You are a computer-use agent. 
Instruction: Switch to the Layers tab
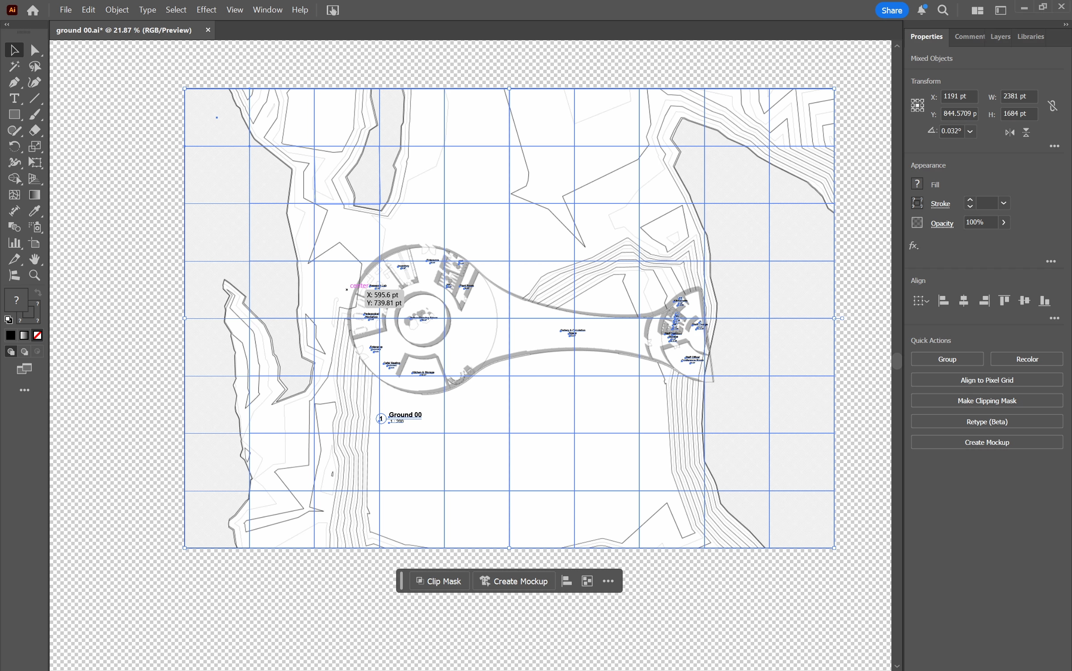[x=1000, y=37]
